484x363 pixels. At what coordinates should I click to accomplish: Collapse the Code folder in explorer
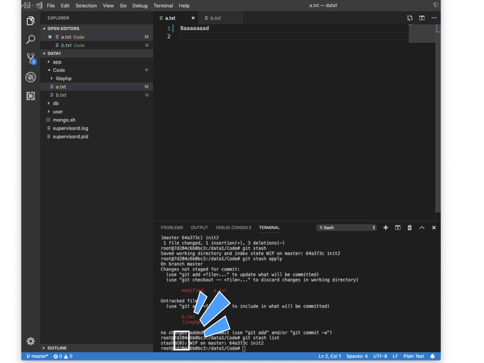59,70
